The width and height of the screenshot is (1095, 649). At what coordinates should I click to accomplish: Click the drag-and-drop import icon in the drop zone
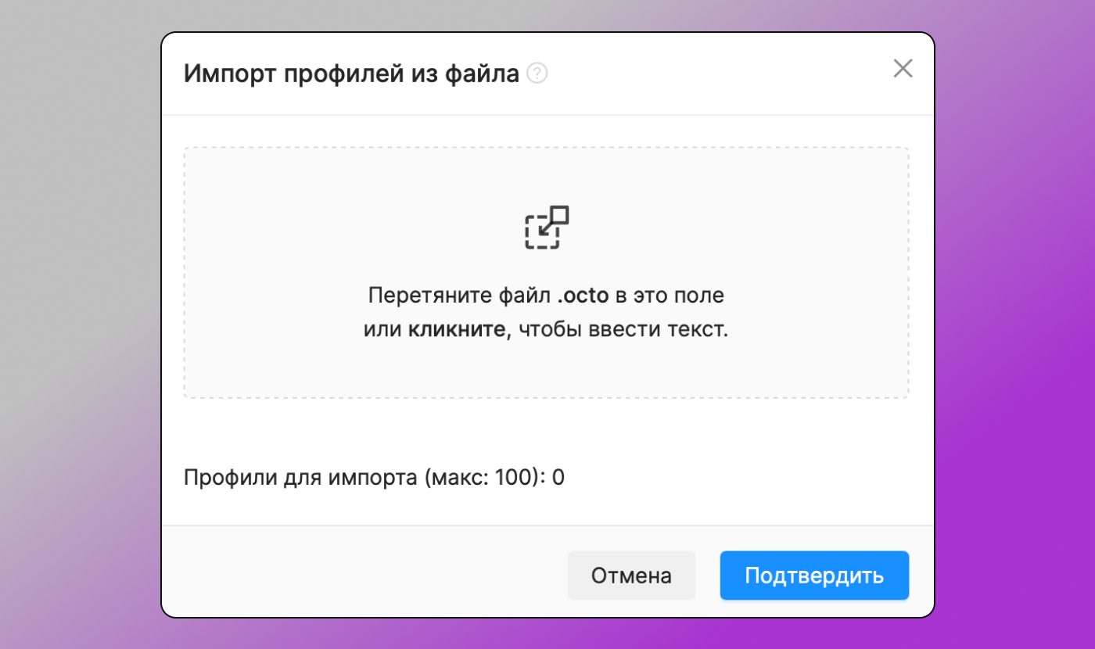pyautogui.click(x=547, y=228)
